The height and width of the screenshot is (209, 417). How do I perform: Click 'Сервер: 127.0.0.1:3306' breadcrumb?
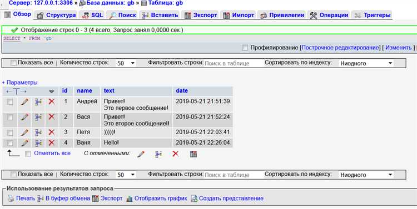(41, 3)
